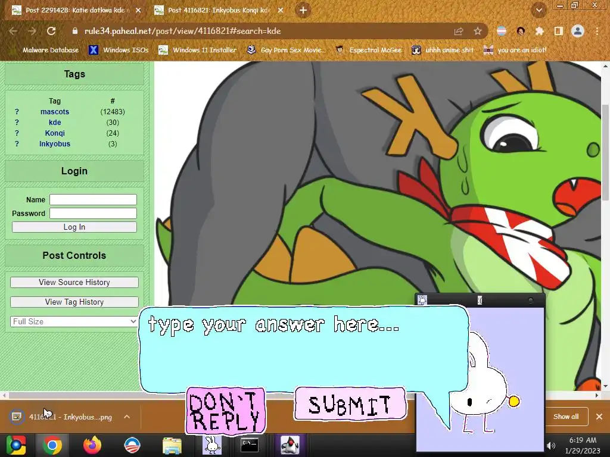Switch to the Post 2291428 Katie tab
Screen dimensions: 610x457
click(75, 10)
